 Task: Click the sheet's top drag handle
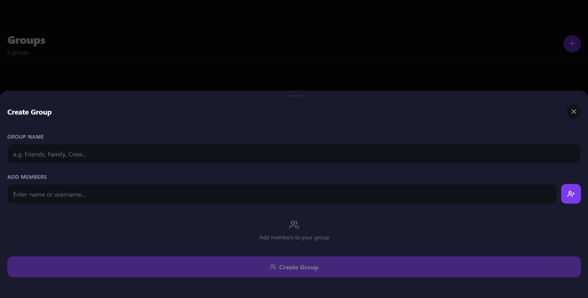point(294,96)
